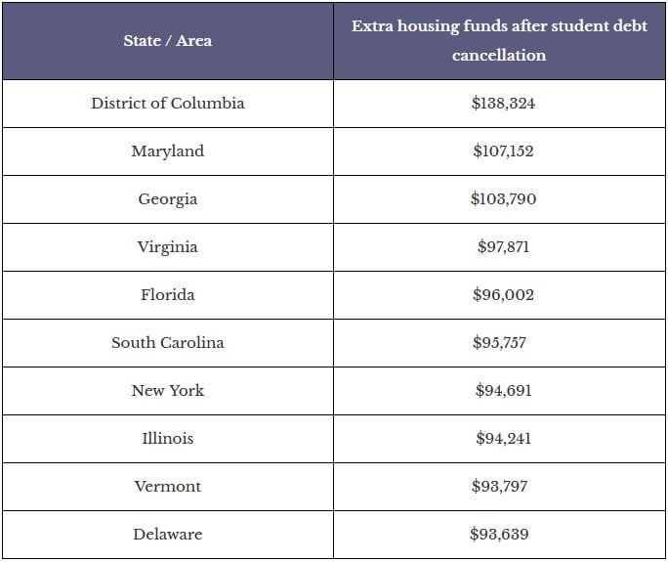The width and height of the screenshot is (668, 562).
Task: Select the District of Columbia cell
Action: point(167,104)
